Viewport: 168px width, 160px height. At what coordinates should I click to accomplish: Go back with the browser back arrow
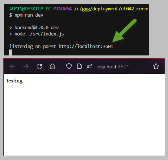coord(13,67)
